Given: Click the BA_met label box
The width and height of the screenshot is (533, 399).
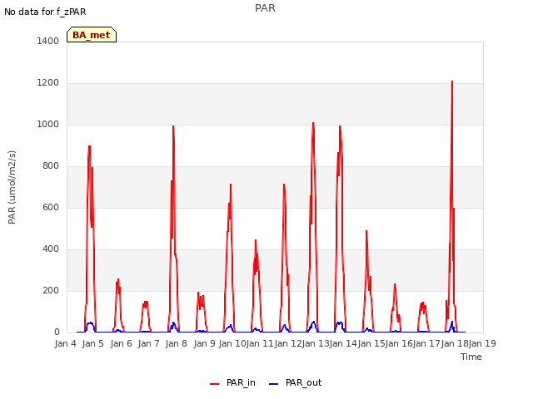Looking at the screenshot, I should tap(92, 35).
